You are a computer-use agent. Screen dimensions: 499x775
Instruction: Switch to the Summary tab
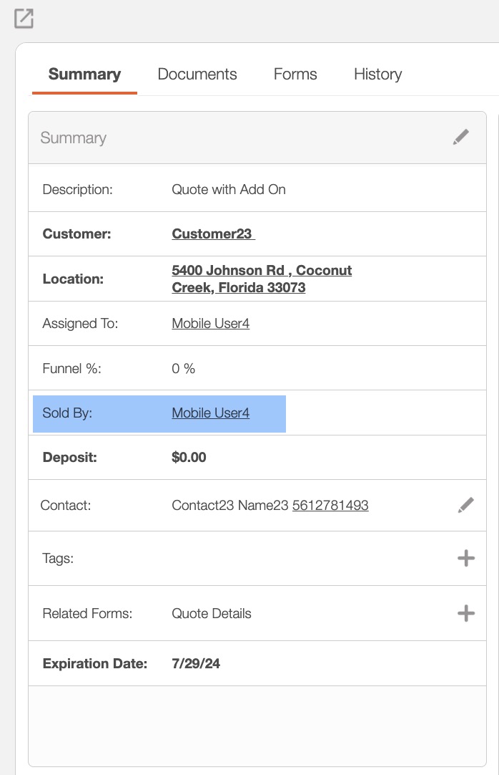pos(84,74)
